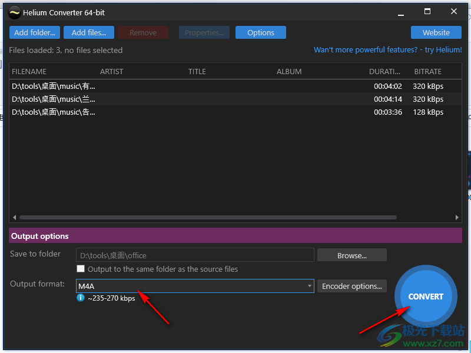The image size is (471, 353).
Task: Click the Add folder... button
Action: (x=35, y=32)
